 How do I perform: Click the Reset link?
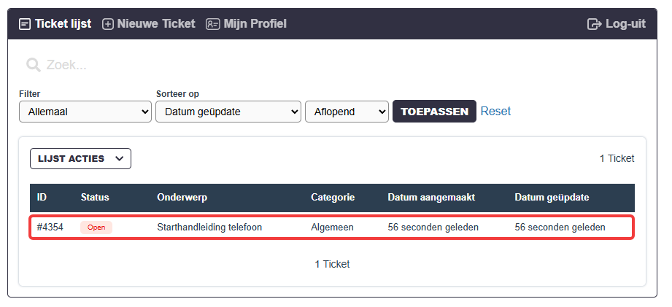tap(496, 112)
